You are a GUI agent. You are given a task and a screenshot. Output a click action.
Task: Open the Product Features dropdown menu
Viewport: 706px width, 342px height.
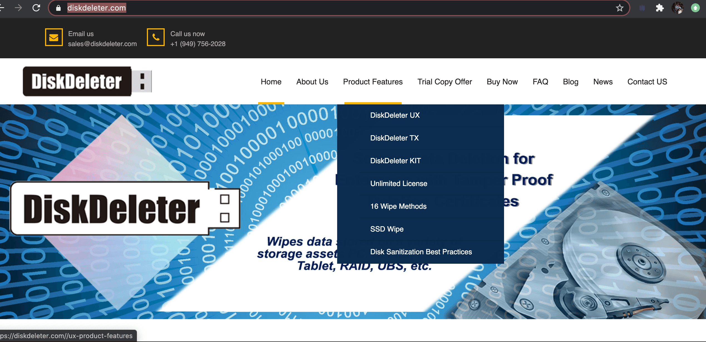pyautogui.click(x=373, y=82)
